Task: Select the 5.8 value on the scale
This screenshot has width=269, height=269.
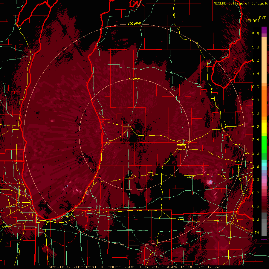Action: tap(256, 100)
